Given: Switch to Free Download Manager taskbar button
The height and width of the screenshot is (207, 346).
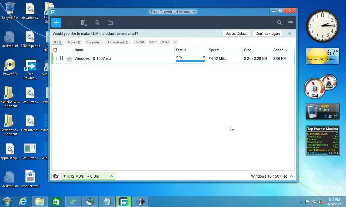Looking at the screenshot, I should [x=124, y=202].
